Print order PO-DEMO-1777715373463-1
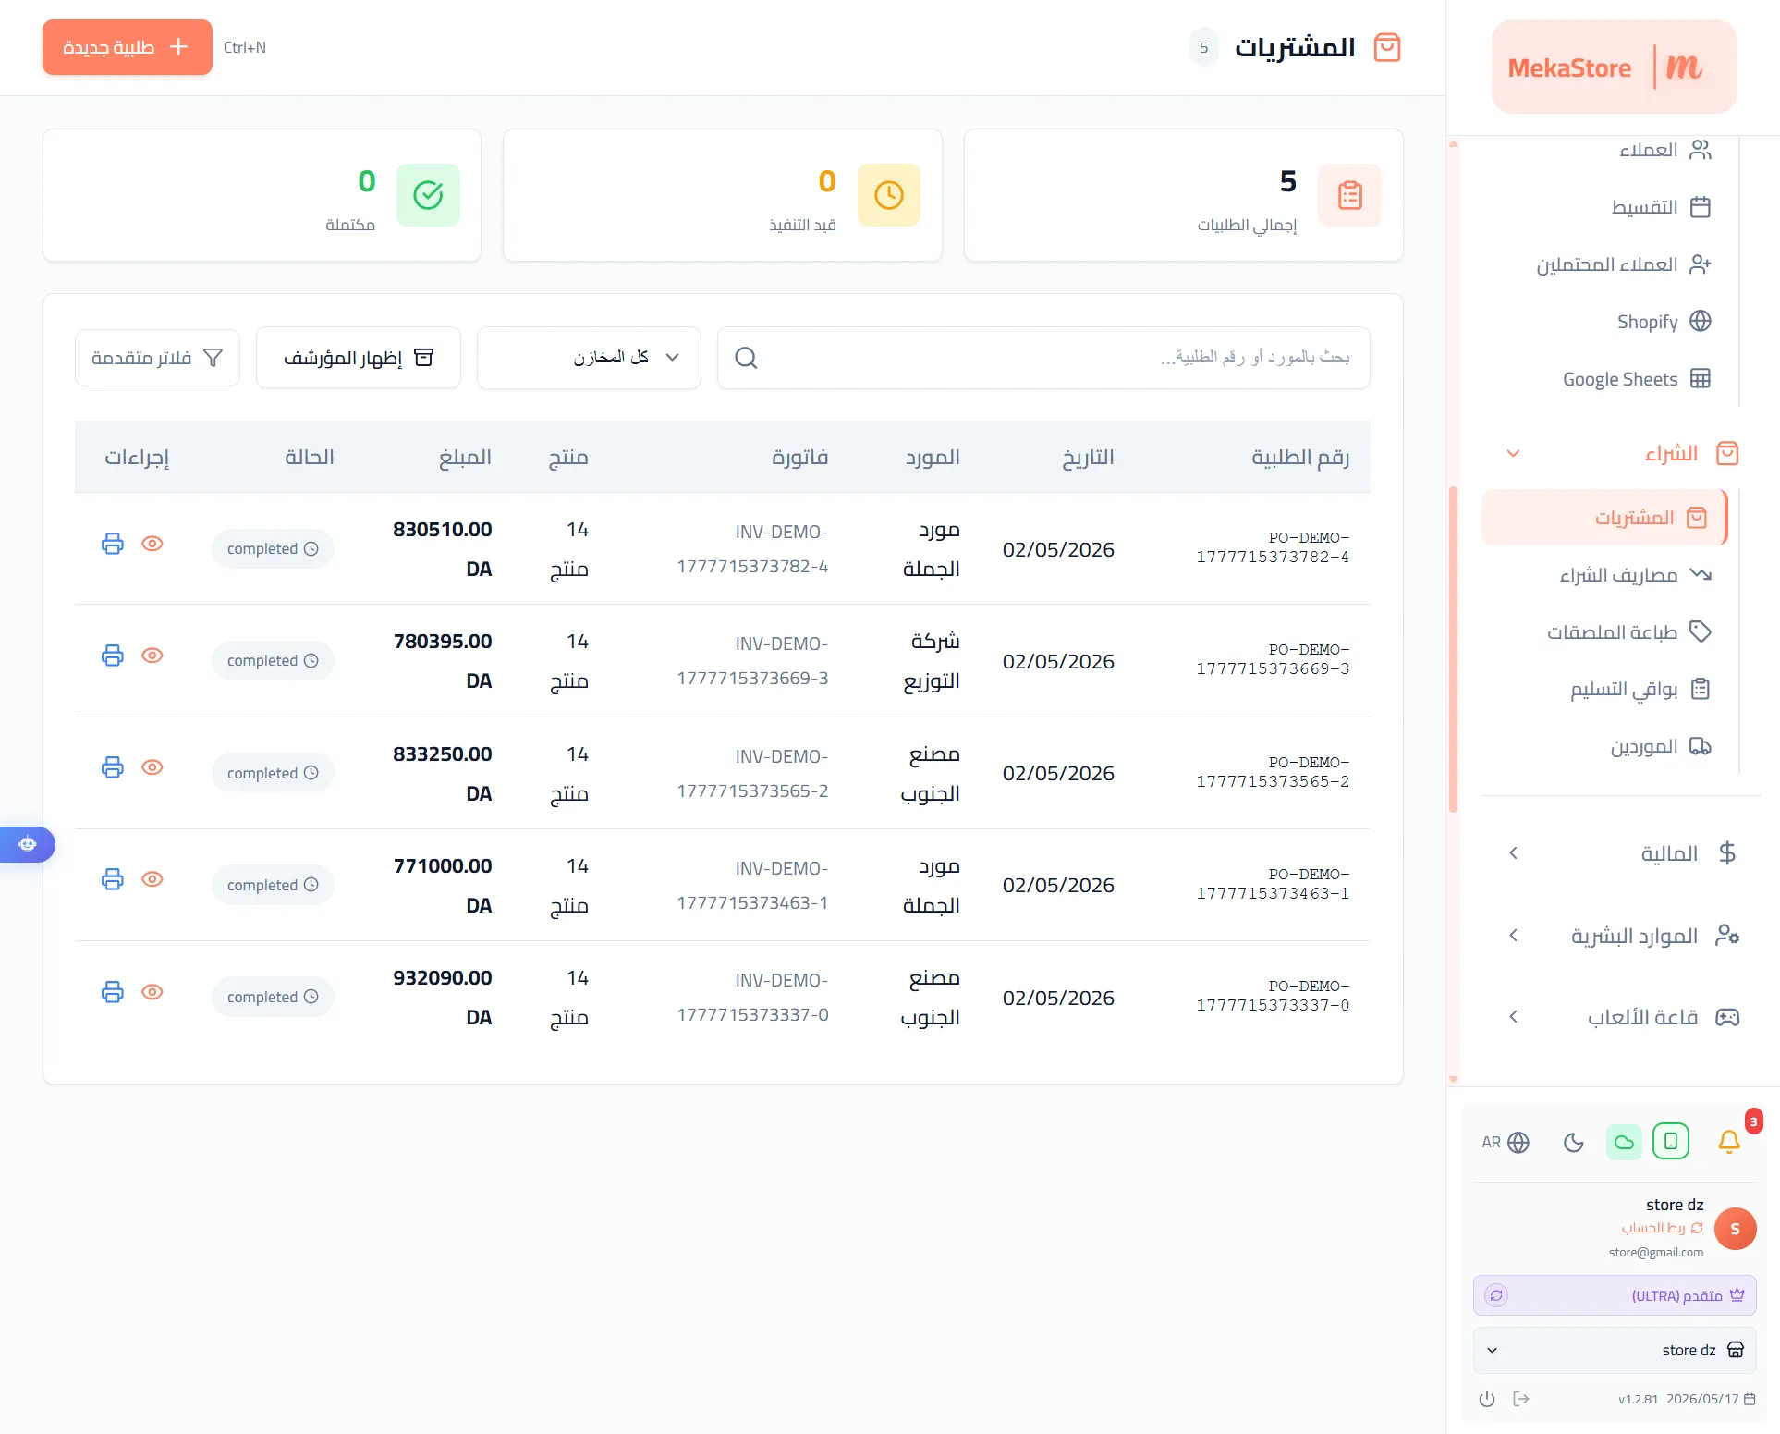Image resolution: width=1780 pixels, height=1434 pixels. pyautogui.click(x=112, y=879)
